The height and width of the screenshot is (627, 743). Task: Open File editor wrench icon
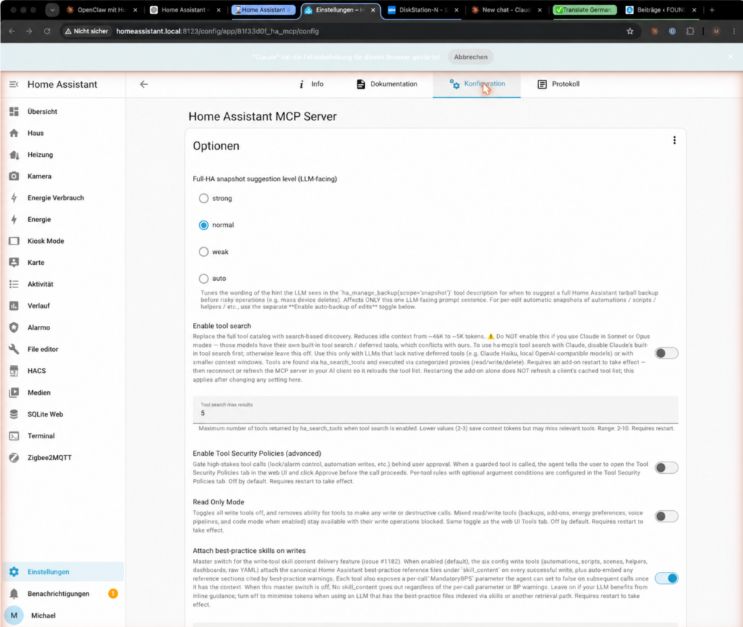(14, 349)
